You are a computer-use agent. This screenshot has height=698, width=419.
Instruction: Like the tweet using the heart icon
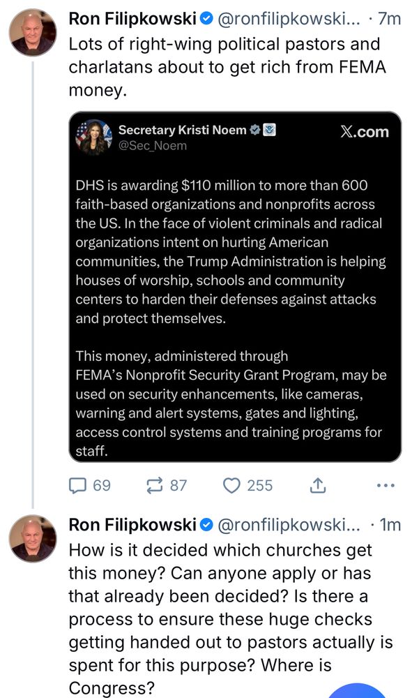[x=231, y=485]
